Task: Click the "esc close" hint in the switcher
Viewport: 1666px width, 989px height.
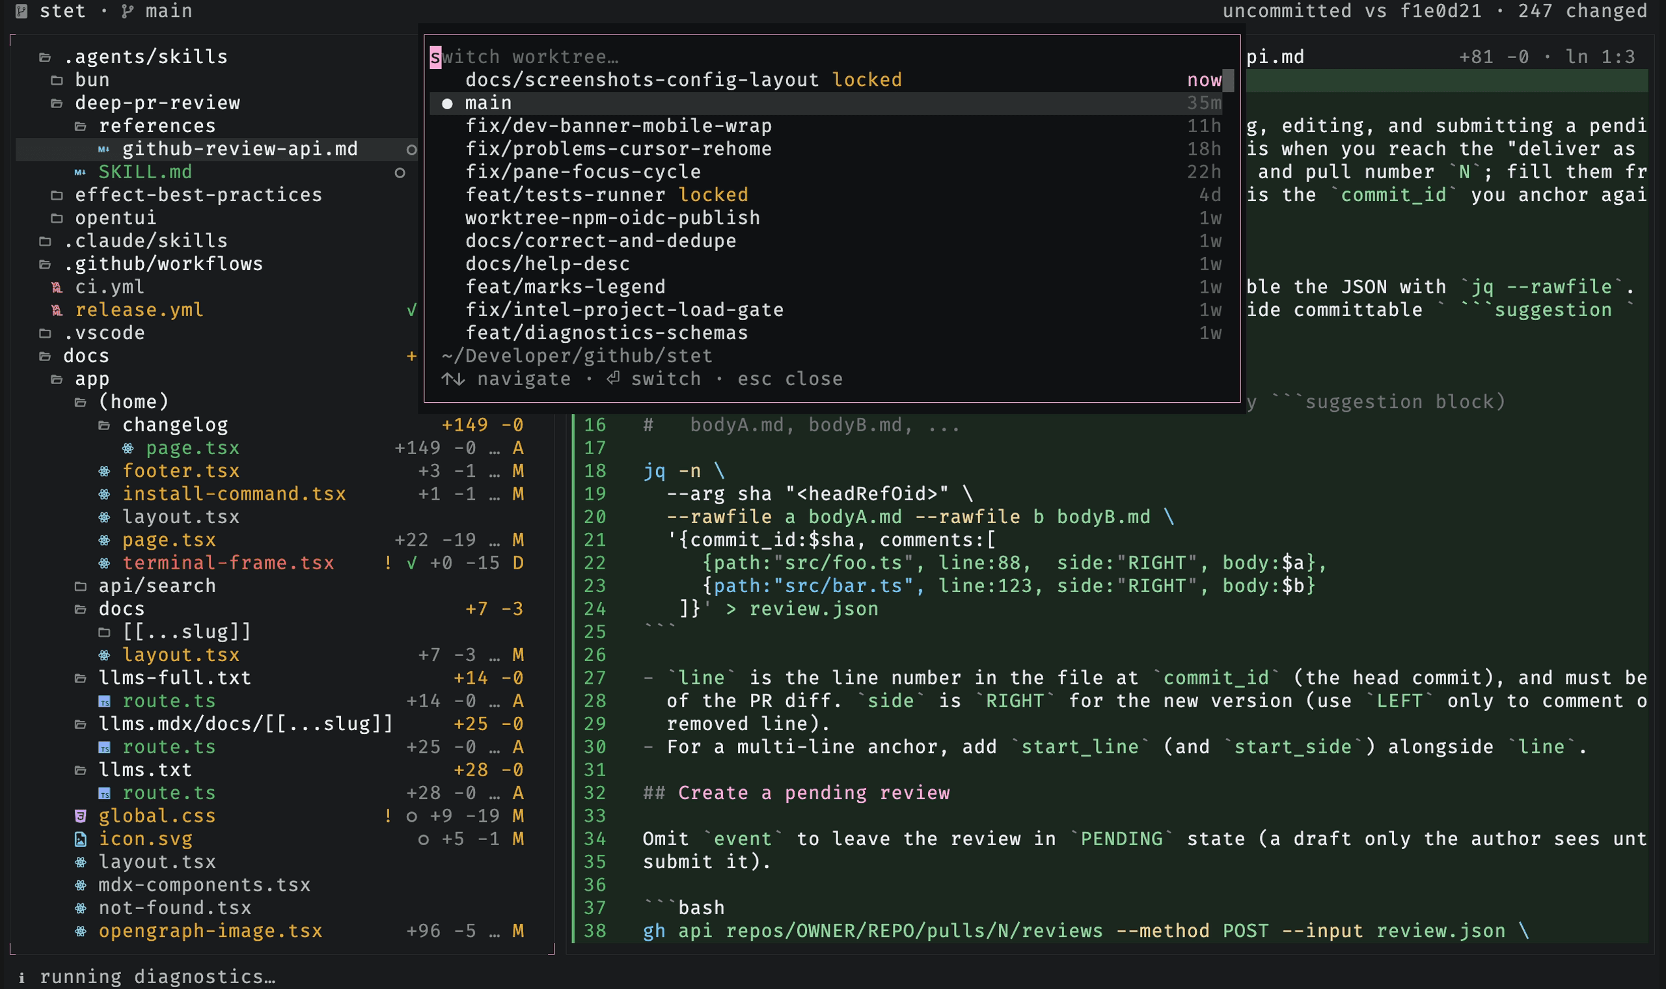Action: (x=789, y=379)
